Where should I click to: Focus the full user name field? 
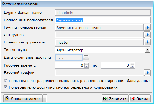[103, 20]
